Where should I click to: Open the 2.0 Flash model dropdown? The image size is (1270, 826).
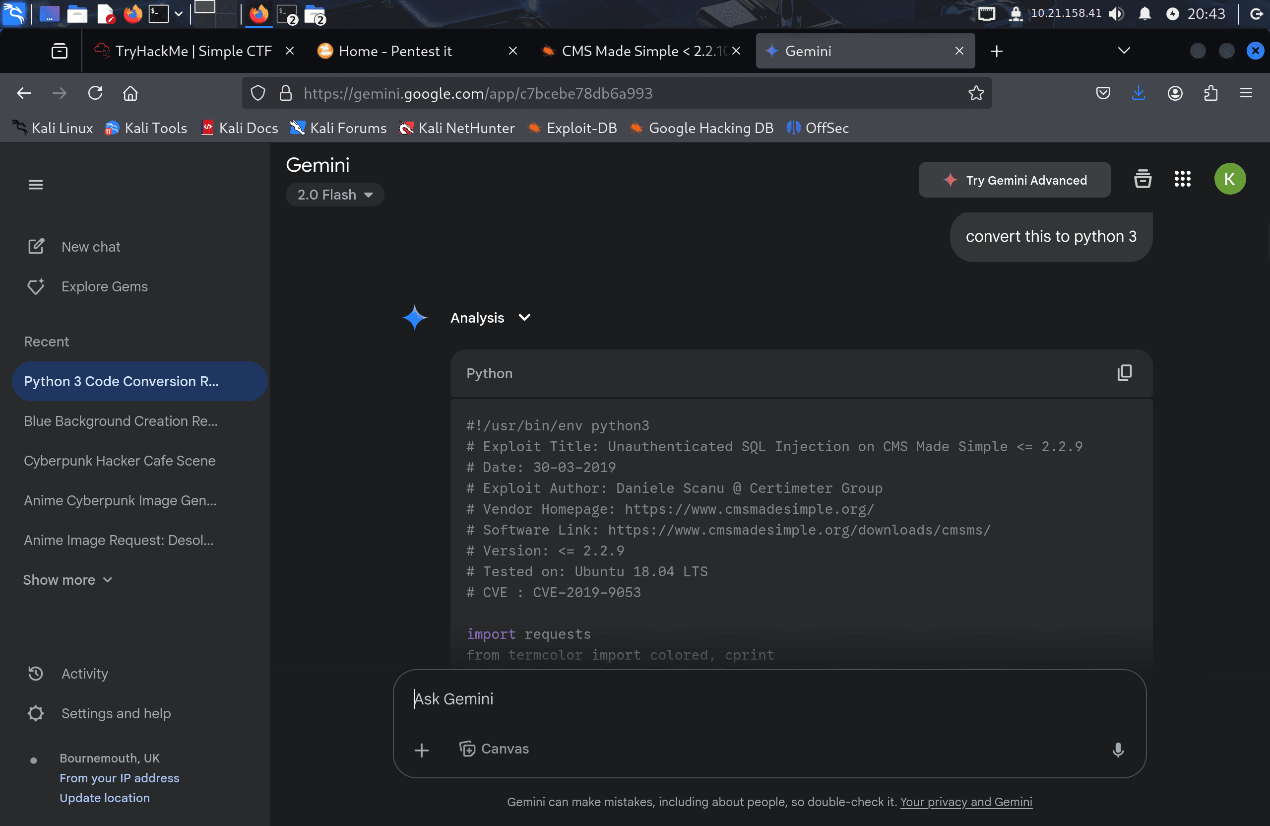pyautogui.click(x=334, y=195)
